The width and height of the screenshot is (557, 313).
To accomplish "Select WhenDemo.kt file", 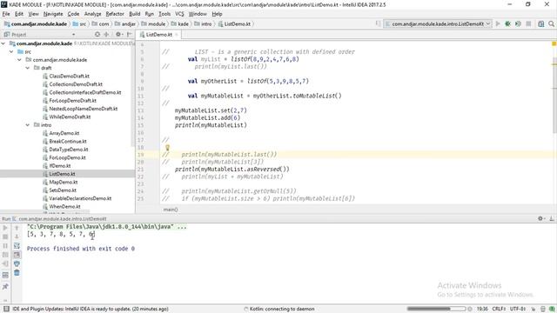I will coord(64,207).
